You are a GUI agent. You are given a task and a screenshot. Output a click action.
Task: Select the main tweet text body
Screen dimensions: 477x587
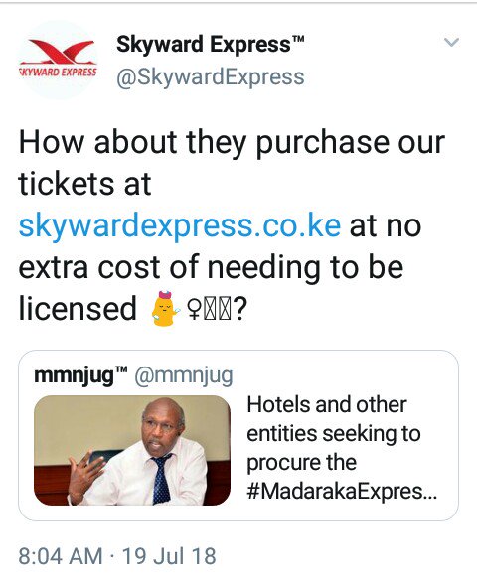coord(232,225)
